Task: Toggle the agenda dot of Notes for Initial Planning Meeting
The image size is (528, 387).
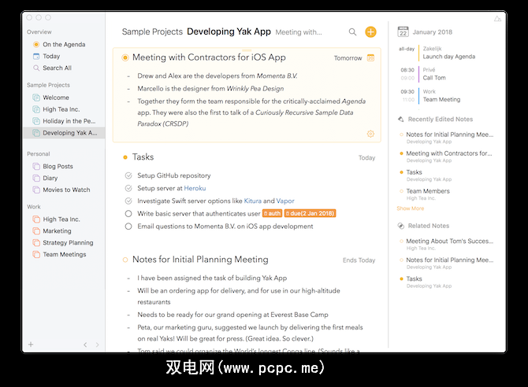Action: click(x=125, y=260)
